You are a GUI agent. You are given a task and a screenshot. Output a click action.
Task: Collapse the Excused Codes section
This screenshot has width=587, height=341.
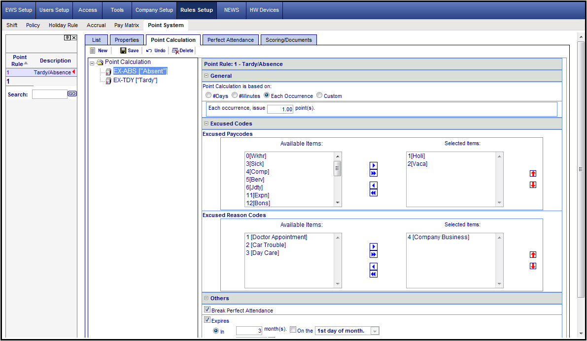click(207, 123)
